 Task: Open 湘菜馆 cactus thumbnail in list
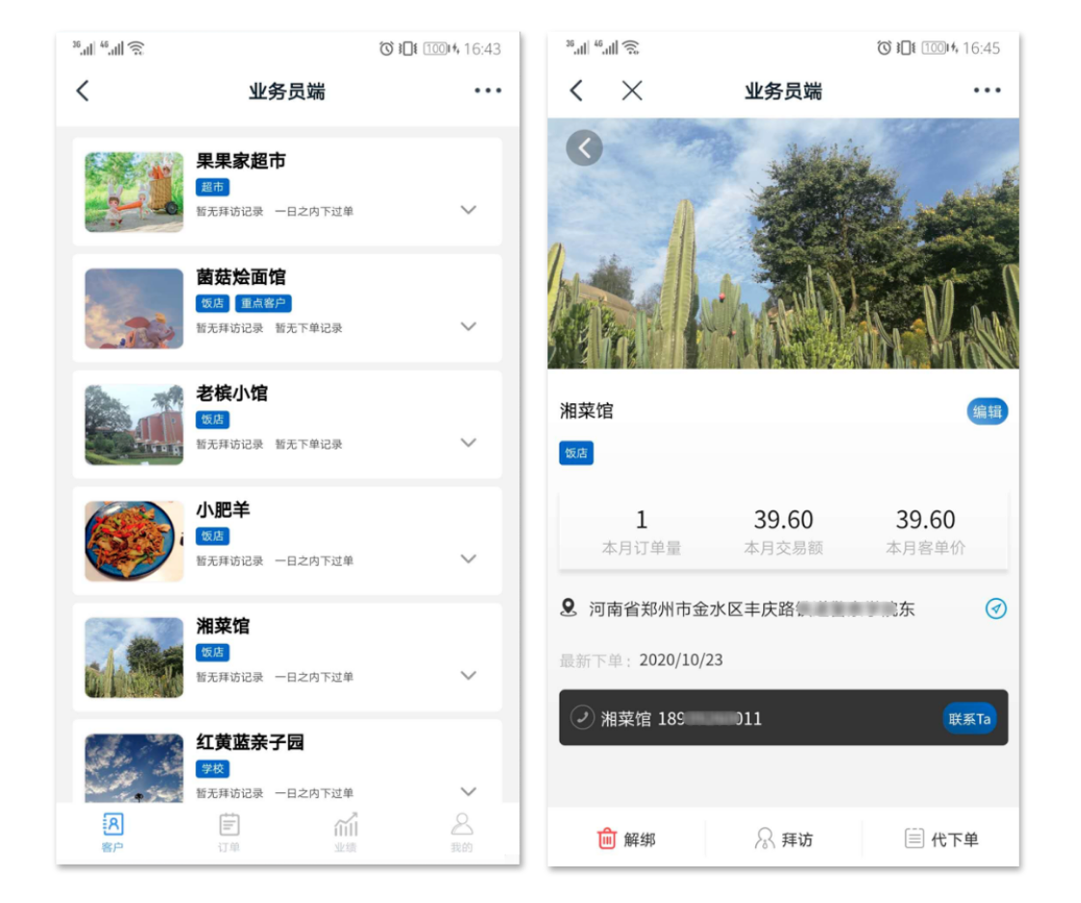coord(135,658)
